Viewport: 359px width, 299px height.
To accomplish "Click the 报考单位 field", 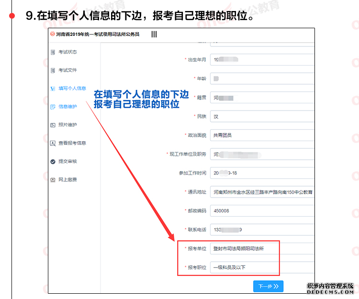I will point(262,248).
